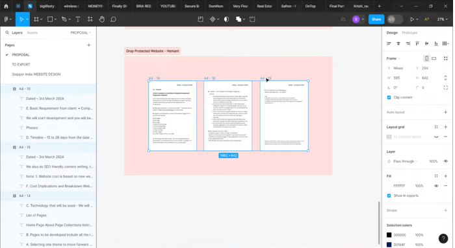The width and height of the screenshot is (455, 248).
Task: Add a new page with plus icon
Action: coord(89,45)
